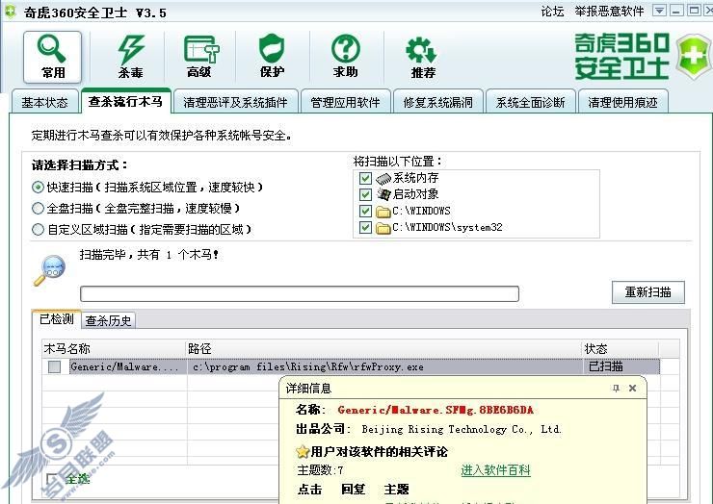
Task: Select 全盘扫描 full disk scan option
Action: point(38,209)
